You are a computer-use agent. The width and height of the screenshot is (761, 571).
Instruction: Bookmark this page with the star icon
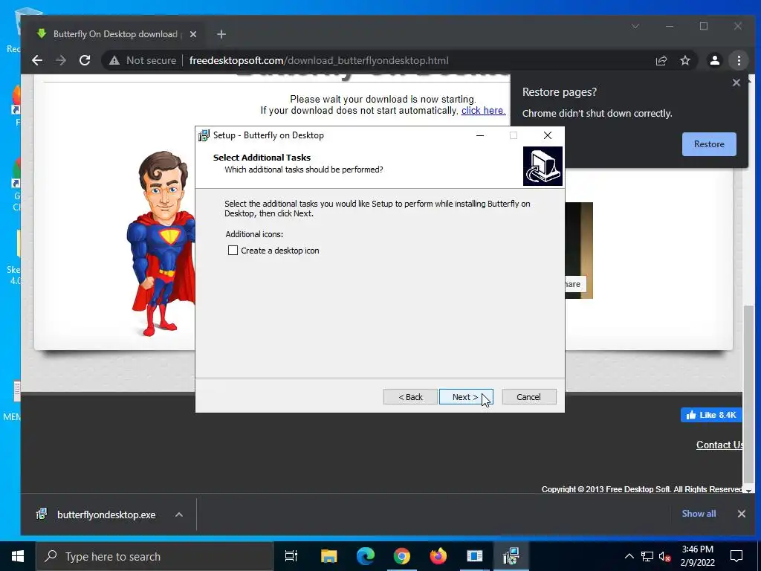click(x=684, y=61)
